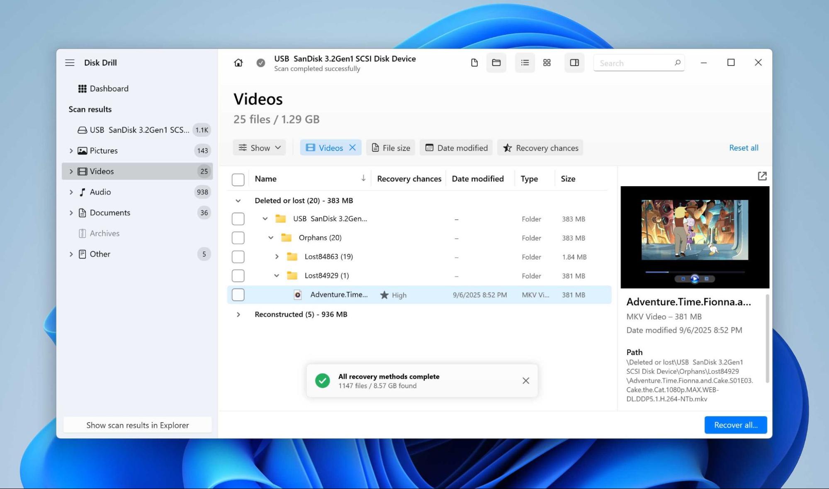Open the hamburger menu beside Disk Drill
Image resolution: width=829 pixels, height=489 pixels.
[x=70, y=63]
